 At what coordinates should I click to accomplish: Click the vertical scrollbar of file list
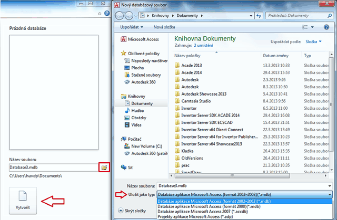point(331,104)
